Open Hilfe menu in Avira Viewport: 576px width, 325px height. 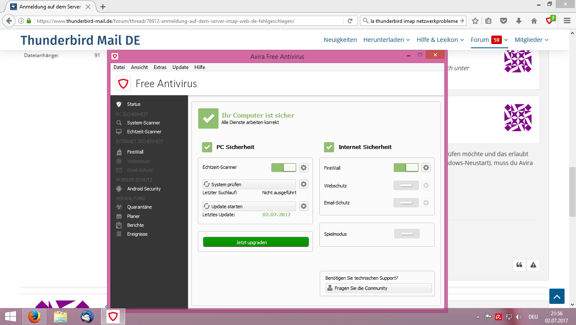tap(199, 67)
